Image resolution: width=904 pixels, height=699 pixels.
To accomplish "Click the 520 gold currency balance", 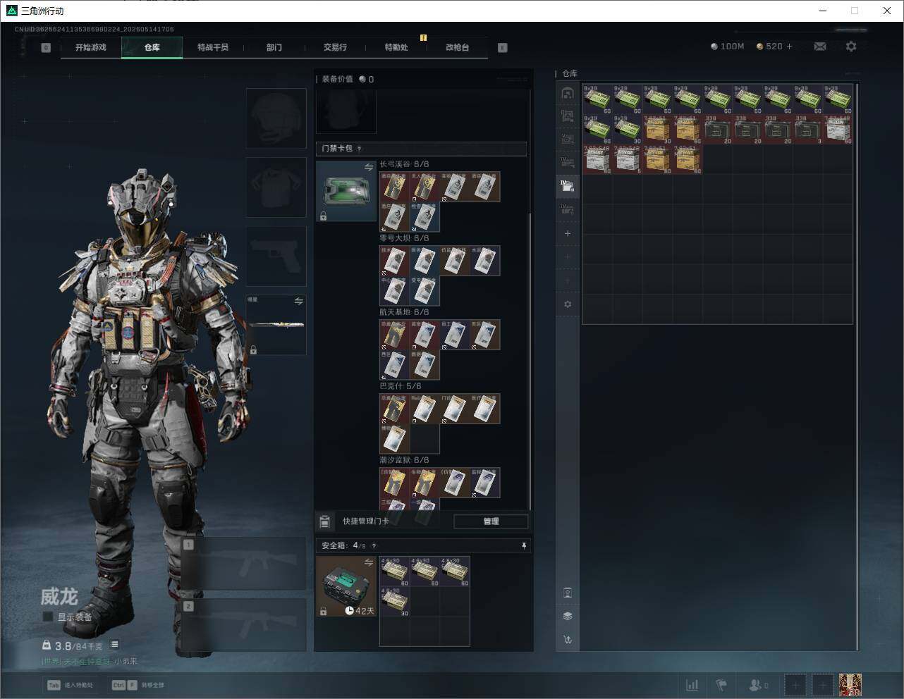I will 769,47.
